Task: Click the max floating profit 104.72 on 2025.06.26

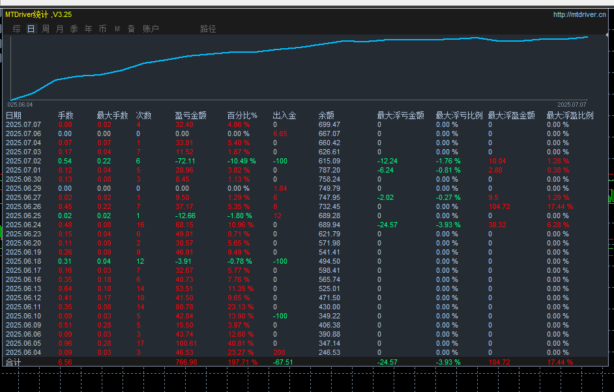Action: point(499,206)
